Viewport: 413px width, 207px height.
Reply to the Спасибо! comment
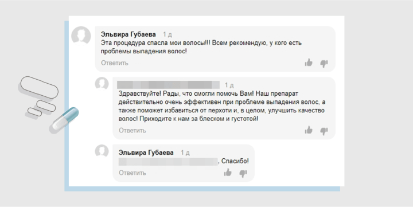133,173
